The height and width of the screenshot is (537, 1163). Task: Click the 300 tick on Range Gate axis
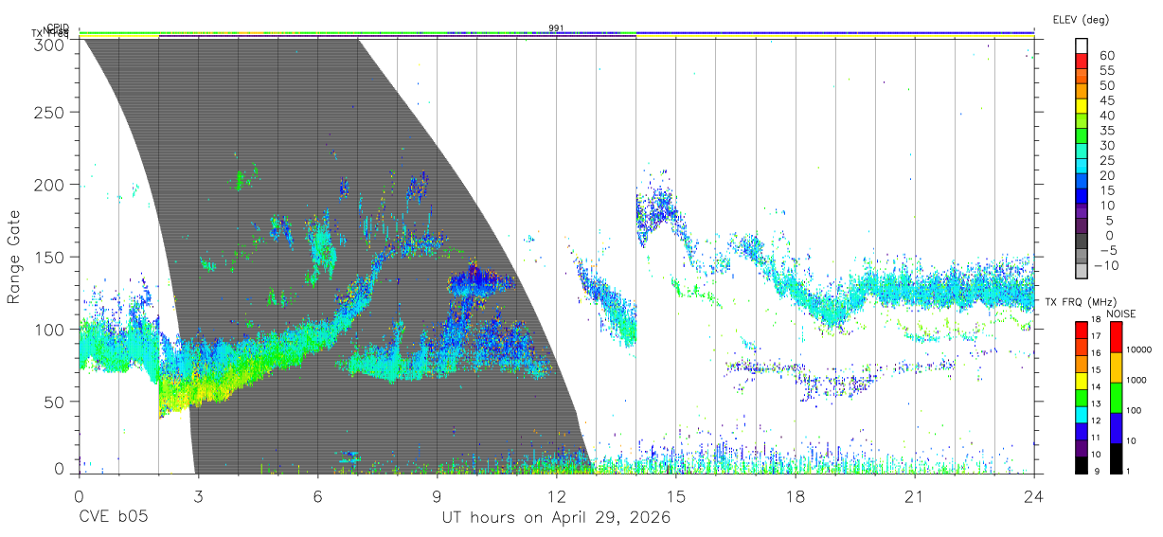pos(51,44)
